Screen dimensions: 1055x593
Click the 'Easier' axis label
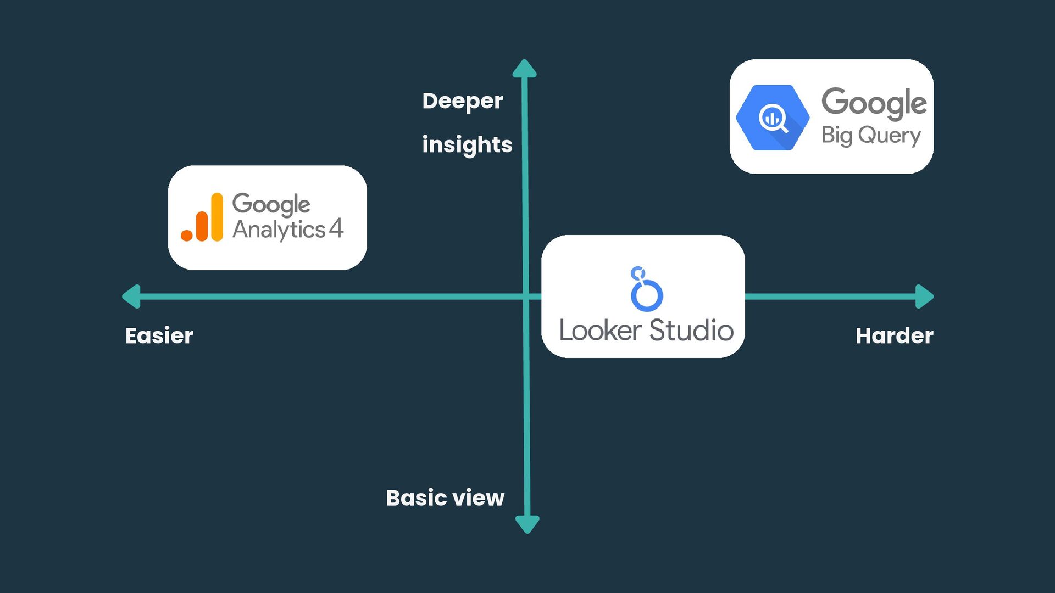coord(159,335)
